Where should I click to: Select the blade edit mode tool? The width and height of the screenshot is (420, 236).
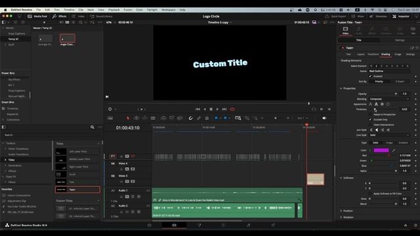coord(153,118)
